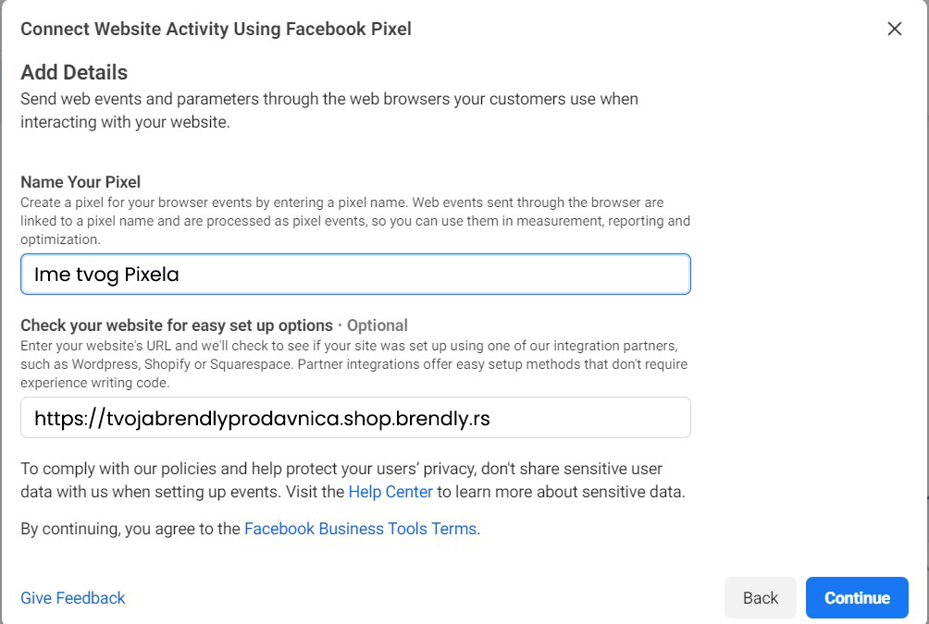The image size is (929, 624).
Task: Open the Help Center link
Action: pos(390,492)
